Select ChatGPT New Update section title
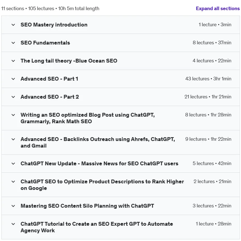Image resolution: width=241 pixels, height=241 pixels. tap(100, 163)
